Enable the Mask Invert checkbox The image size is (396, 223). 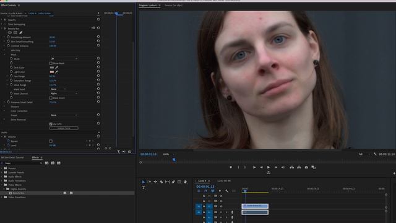pyautogui.click(x=51, y=98)
